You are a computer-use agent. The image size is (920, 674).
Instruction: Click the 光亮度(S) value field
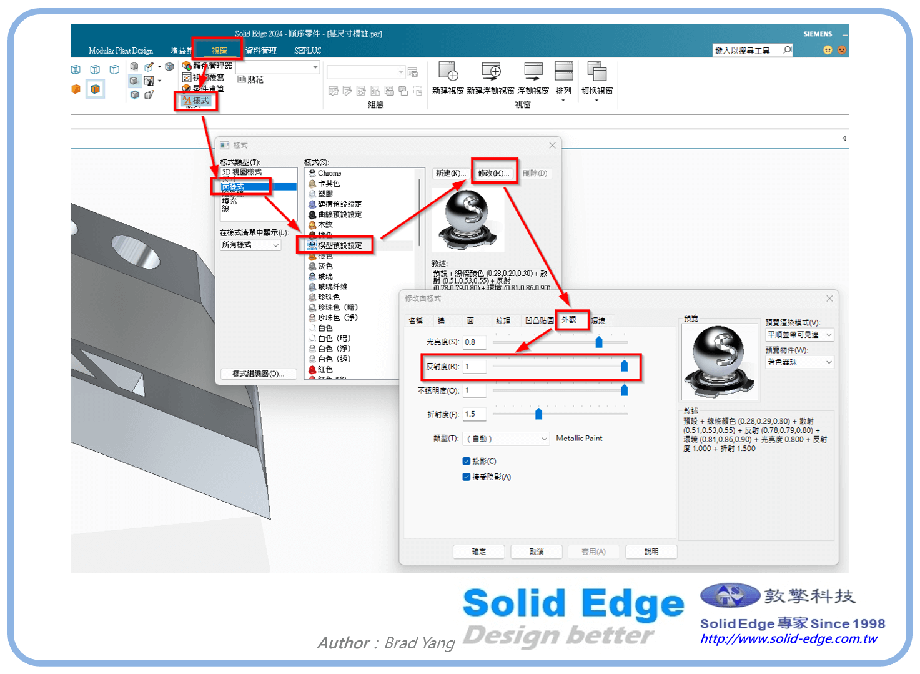(x=474, y=342)
